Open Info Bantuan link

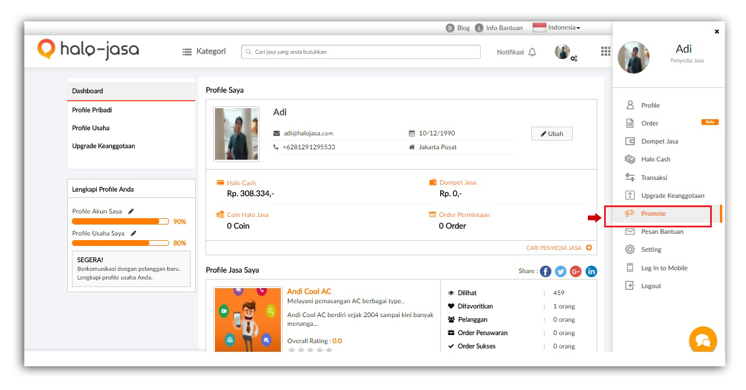coord(499,28)
